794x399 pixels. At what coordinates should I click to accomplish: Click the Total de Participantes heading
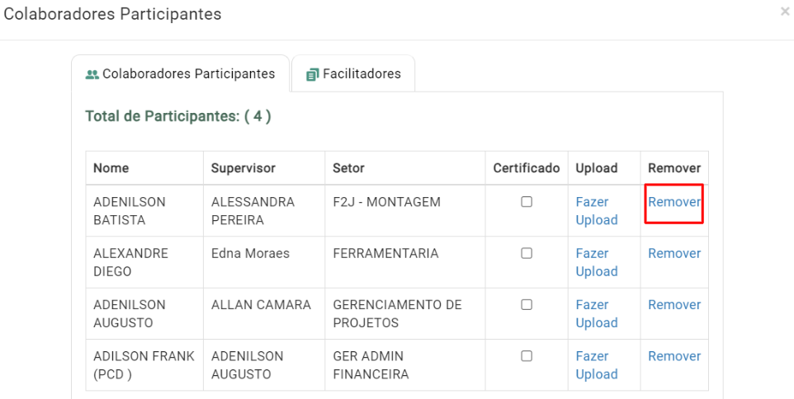[x=178, y=116]
